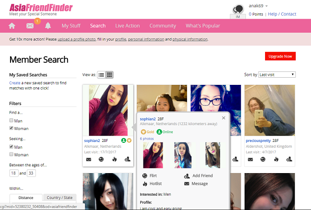Image resolution: width=311 pixels, height=210 pixels.
Task: Click online status badge on sophian2 card
Action: coord(123,140)
